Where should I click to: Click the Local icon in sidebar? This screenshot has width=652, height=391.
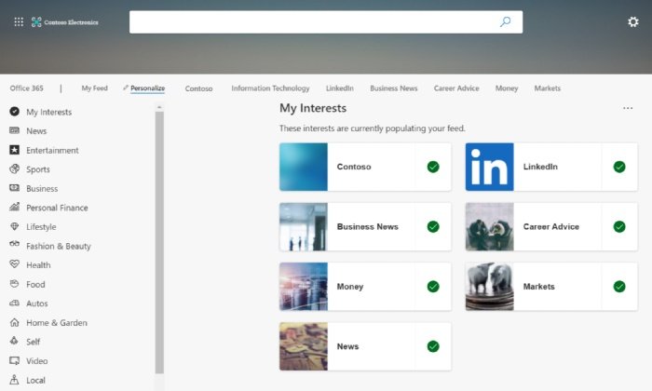click(x=14, y=380)
